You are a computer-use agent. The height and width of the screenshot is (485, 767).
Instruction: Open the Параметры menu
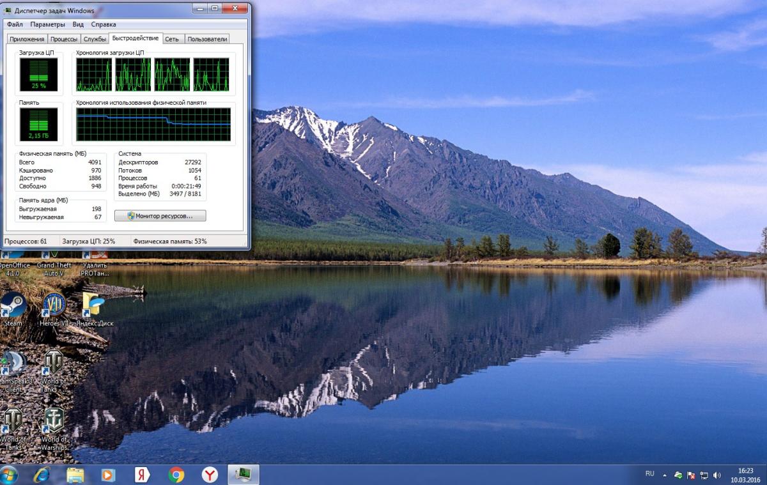tap(47, 24)
